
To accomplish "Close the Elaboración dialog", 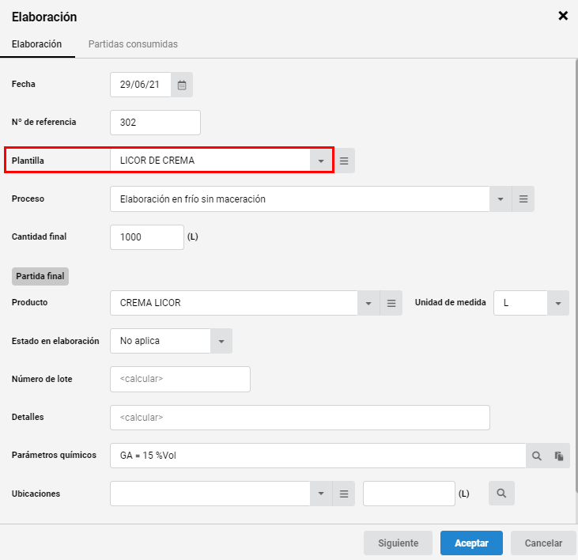I will 563,16.
